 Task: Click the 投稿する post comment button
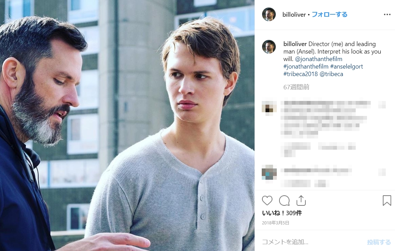click(x=379, y=242)
